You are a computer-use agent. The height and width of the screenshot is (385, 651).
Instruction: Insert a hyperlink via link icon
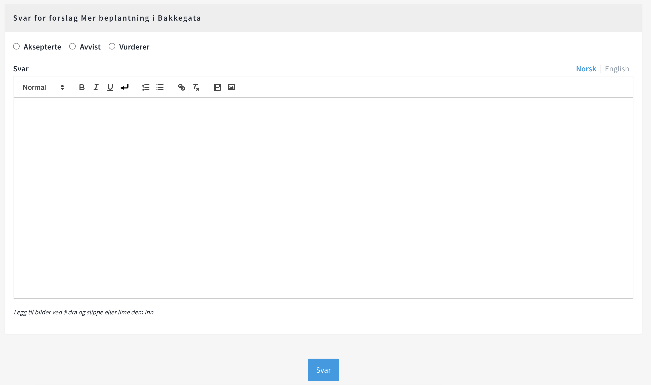coord(182,87)
